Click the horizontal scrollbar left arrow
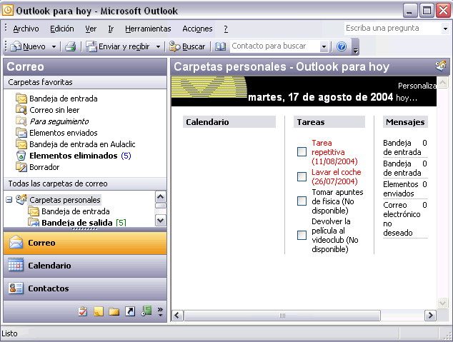The width and height of the screenshot is (453, 342). click(177, 315)
